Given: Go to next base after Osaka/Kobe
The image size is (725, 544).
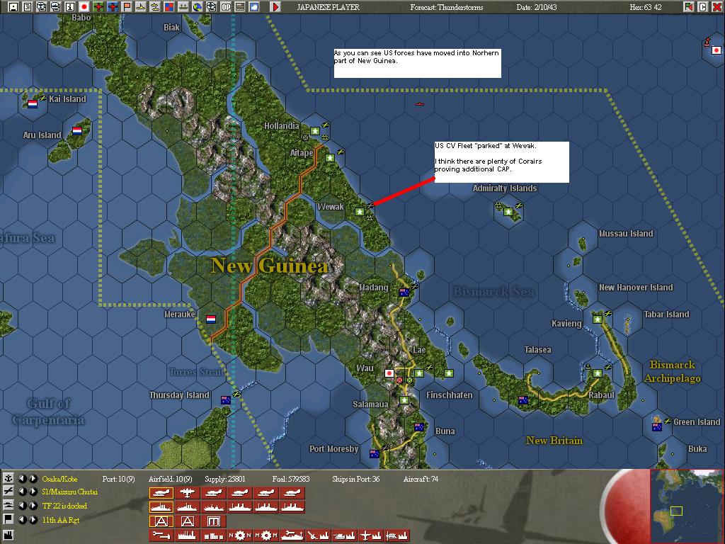Looking at the screenshot, I should (33, 479).
